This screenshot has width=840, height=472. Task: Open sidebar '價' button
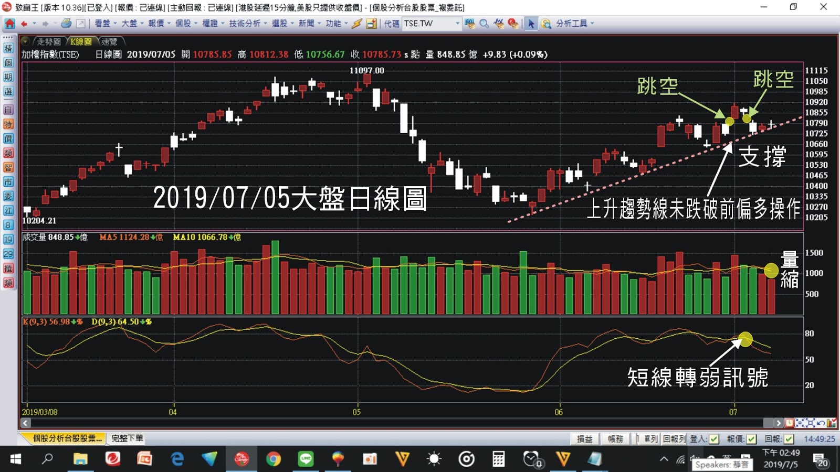pyautogui.click(x=8, y=138)
